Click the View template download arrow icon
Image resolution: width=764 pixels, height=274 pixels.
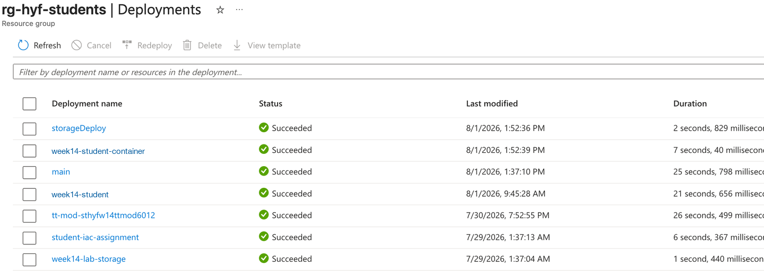tap(237, 45)
